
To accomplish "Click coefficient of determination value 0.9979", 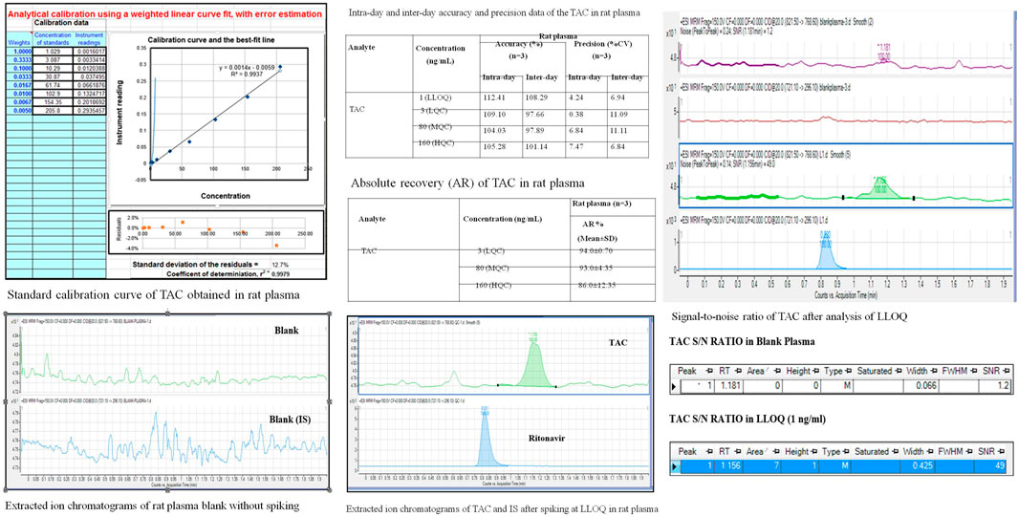I will coord(279,273).
